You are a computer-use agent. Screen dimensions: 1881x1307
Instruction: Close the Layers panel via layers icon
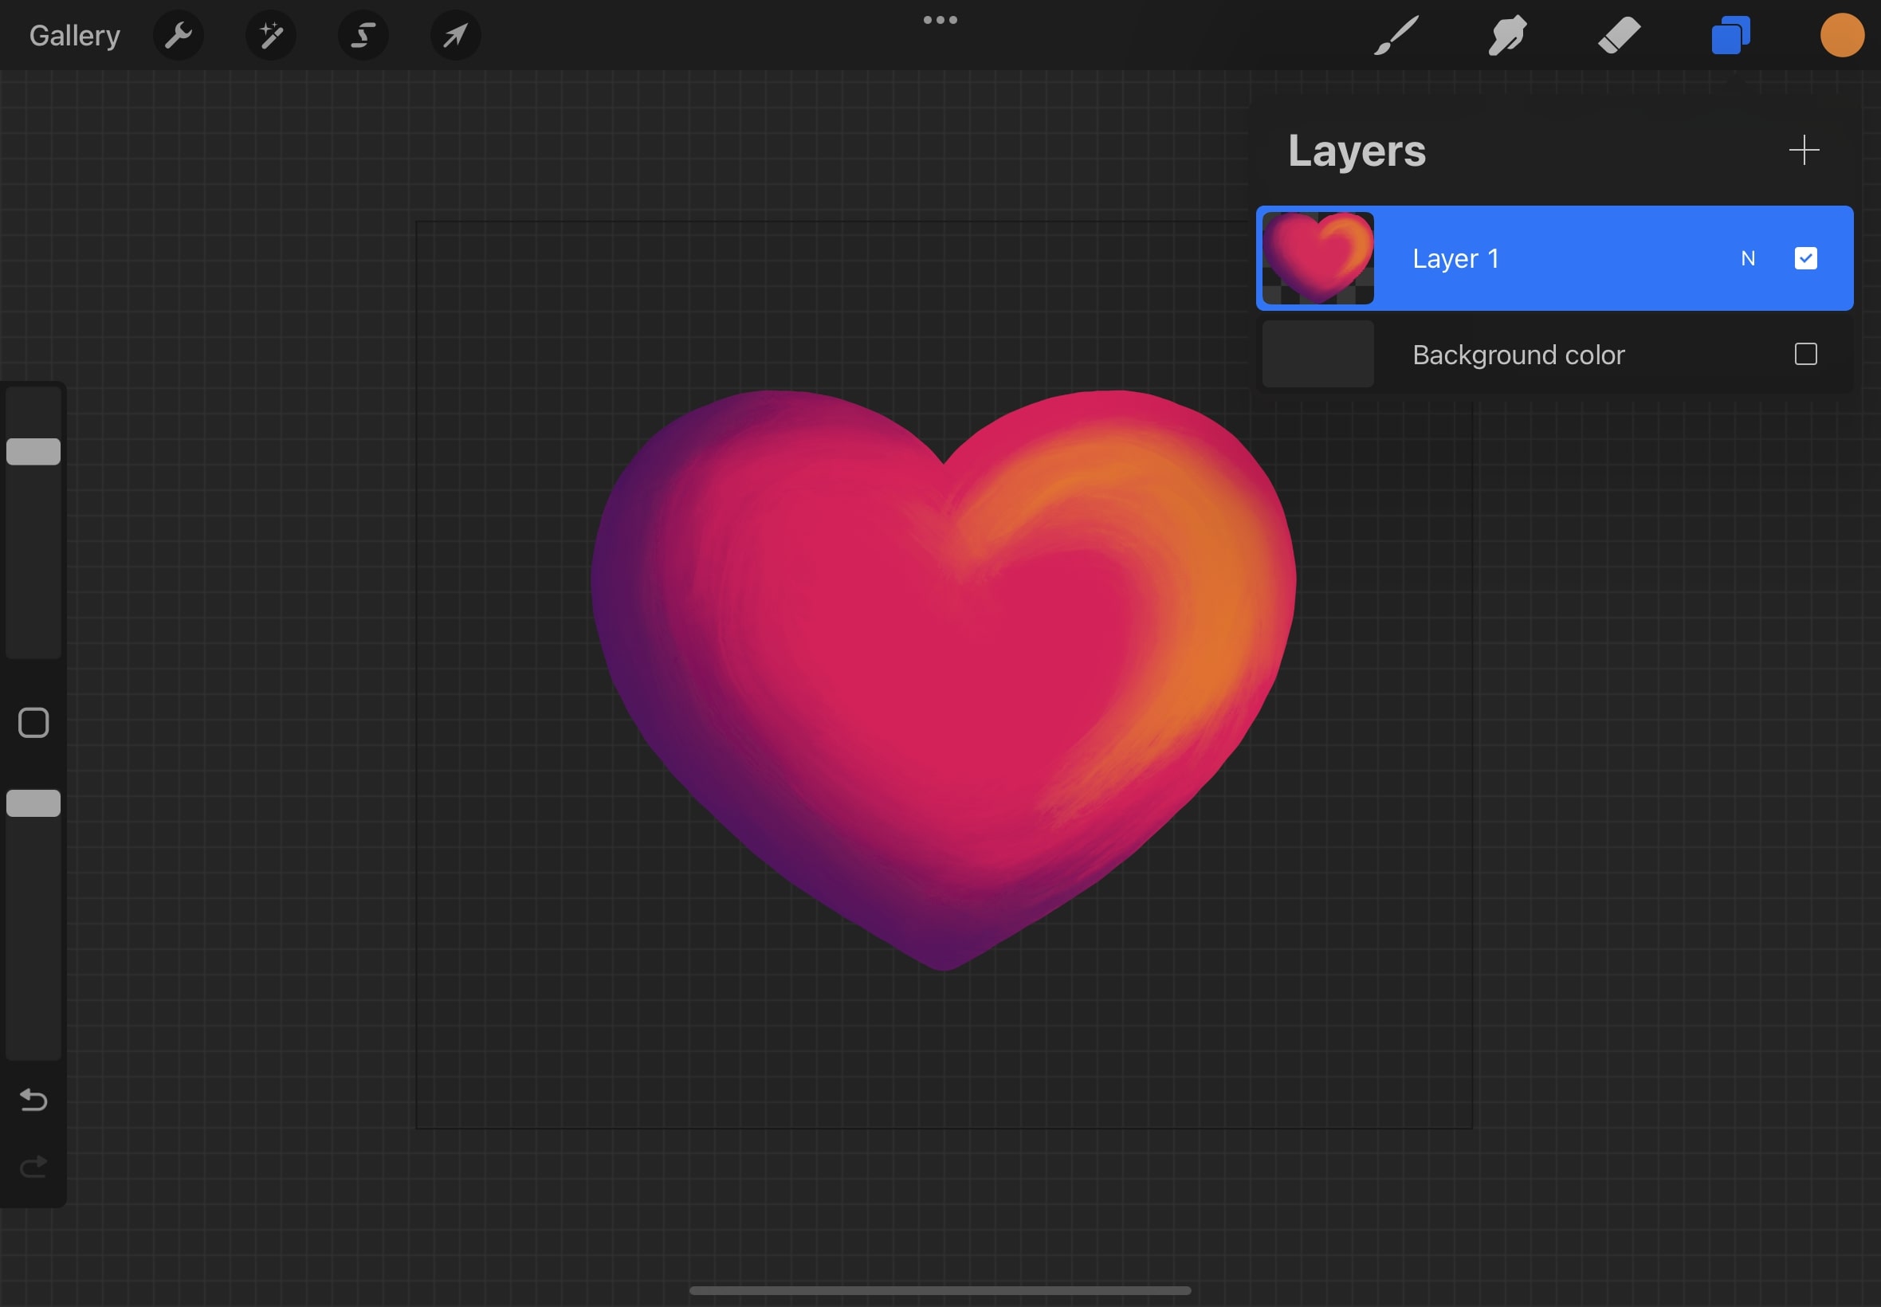click(x=1730, y=35)
